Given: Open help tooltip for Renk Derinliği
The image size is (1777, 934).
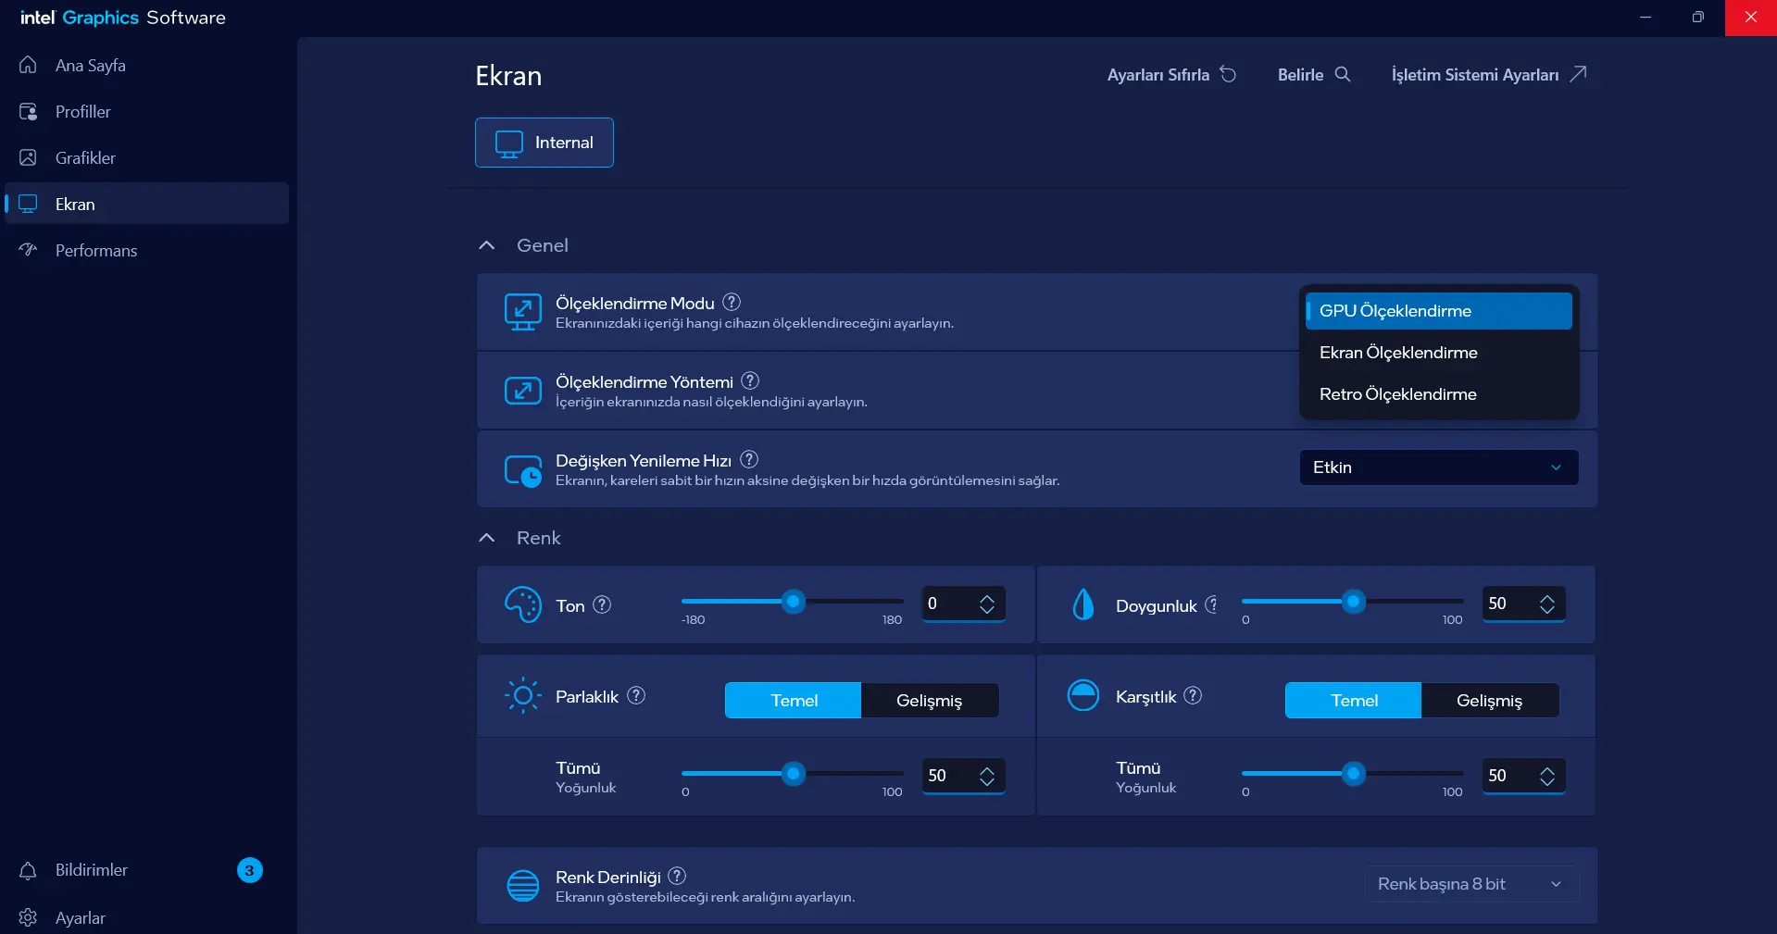Looking at the screenshot, I should coord(677,876).
